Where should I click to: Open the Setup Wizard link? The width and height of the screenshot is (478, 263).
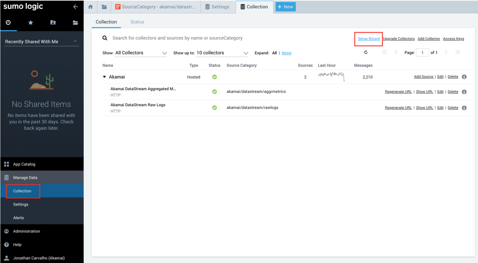point(369,39)
